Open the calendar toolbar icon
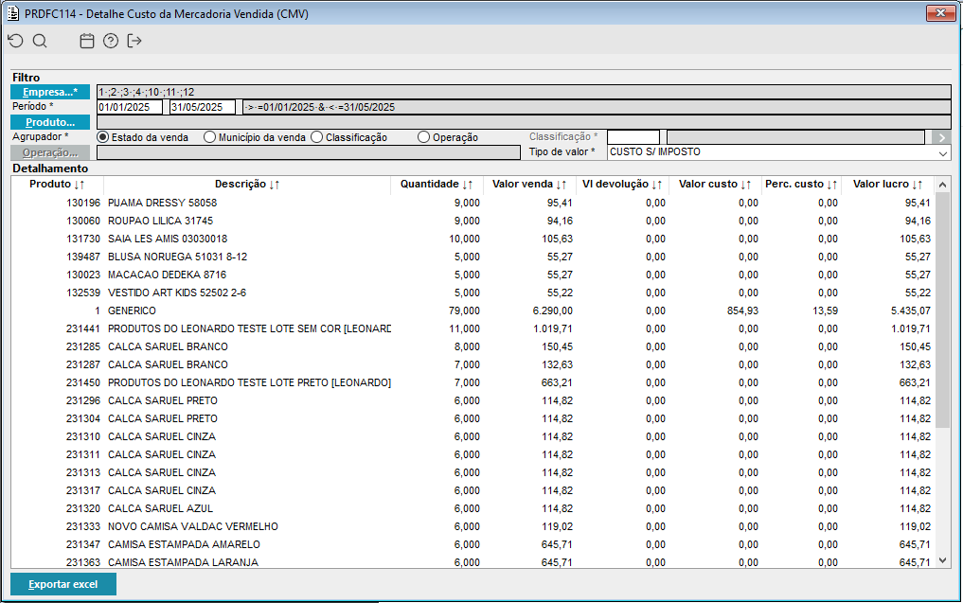This screenshot has height=603, width=963. click(87, 41)
